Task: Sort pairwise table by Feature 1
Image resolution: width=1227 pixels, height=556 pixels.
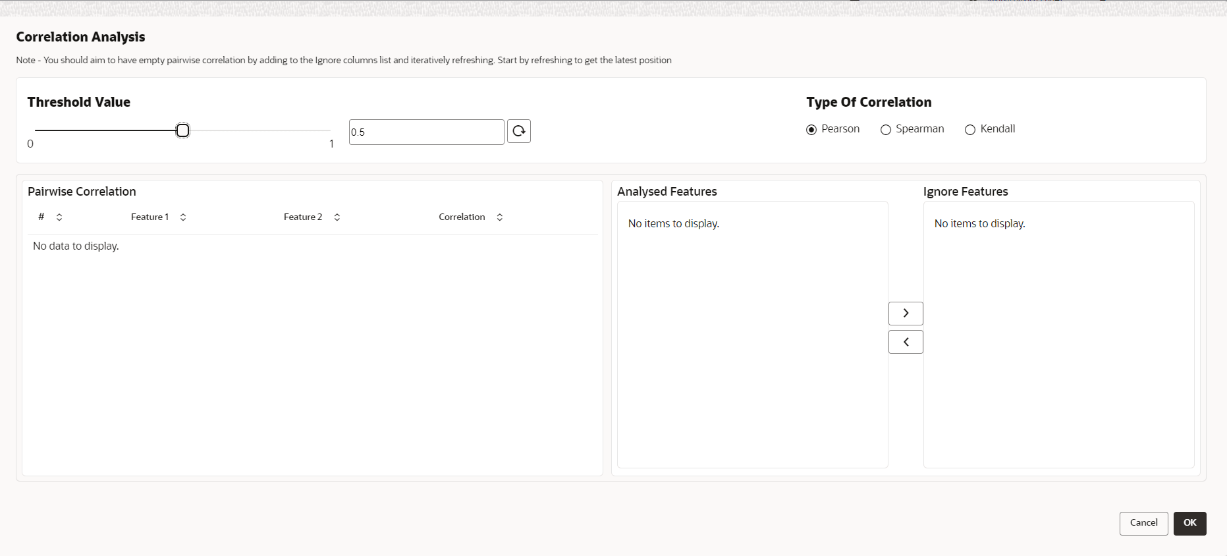Action: click(x=183, y=217)
